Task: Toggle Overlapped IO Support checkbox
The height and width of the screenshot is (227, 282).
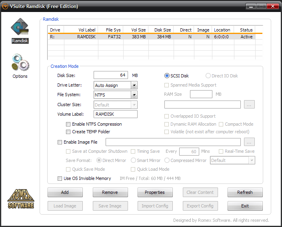Action: point(167,116)
